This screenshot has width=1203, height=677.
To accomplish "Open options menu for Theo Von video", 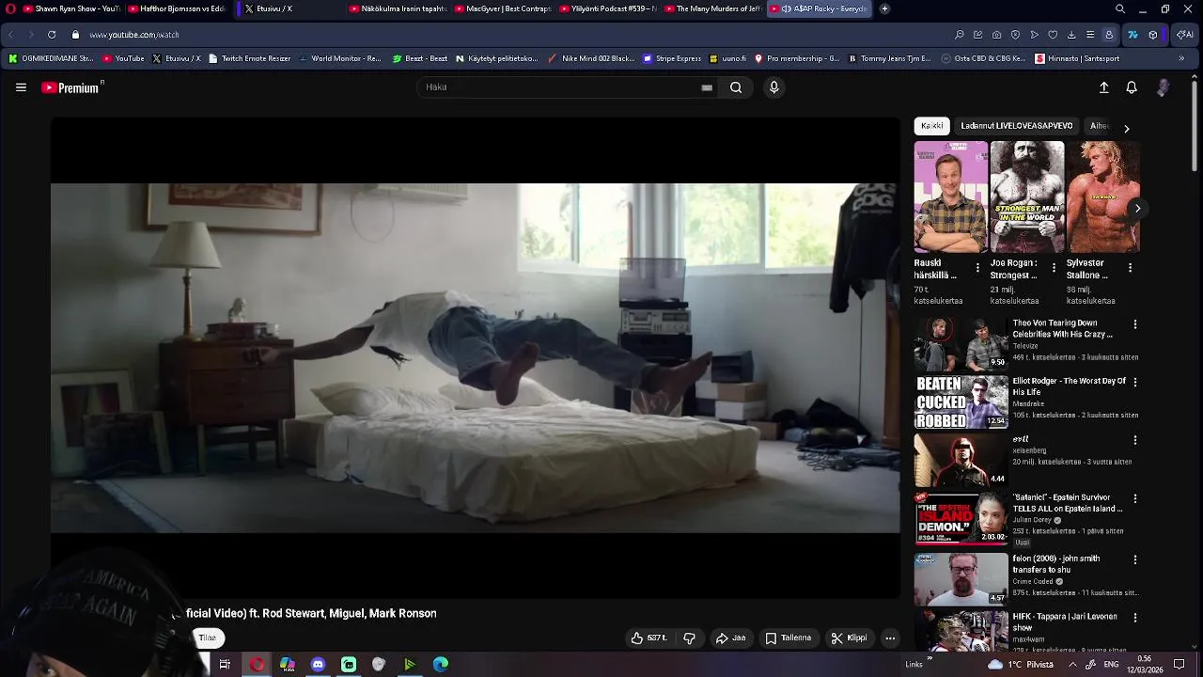I will pyautogui.click(x=1134, y=324).
